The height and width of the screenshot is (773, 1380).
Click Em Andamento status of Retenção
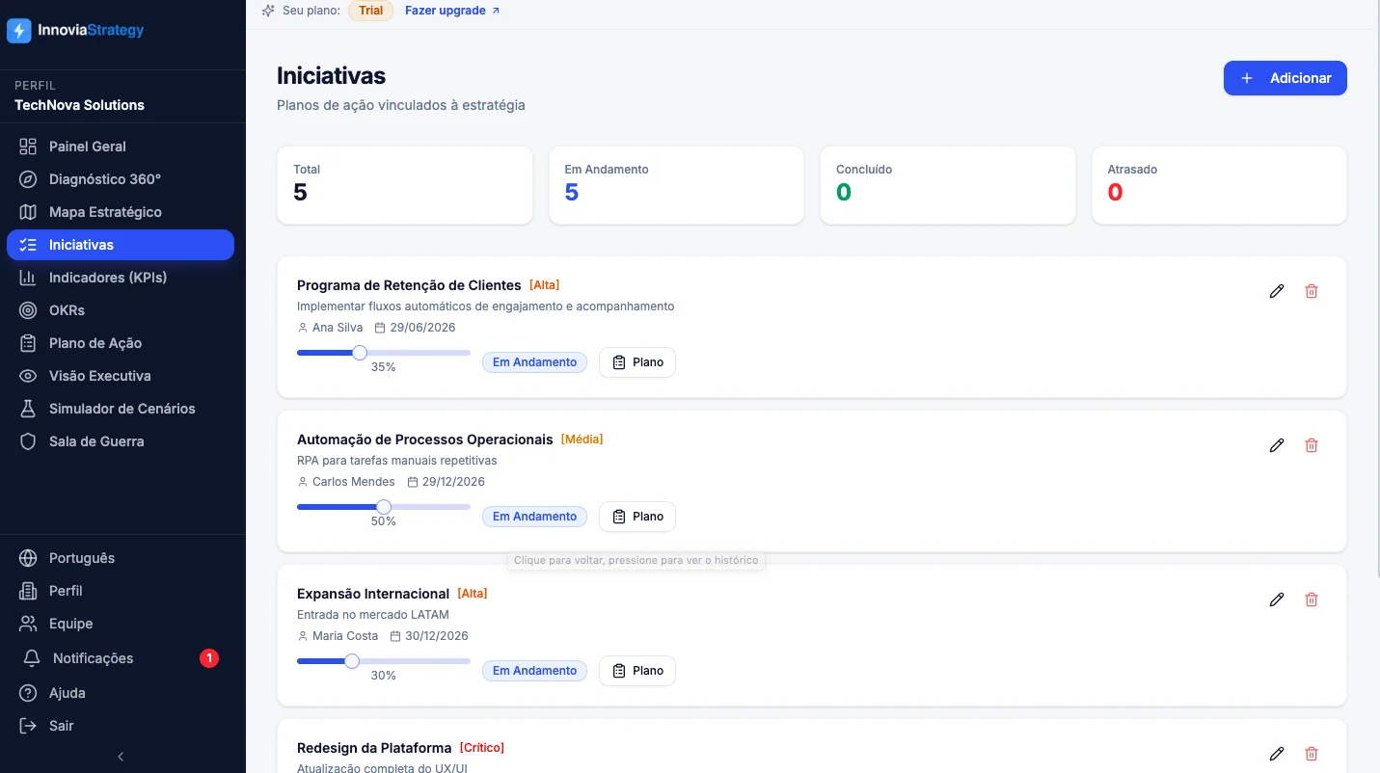534,362
